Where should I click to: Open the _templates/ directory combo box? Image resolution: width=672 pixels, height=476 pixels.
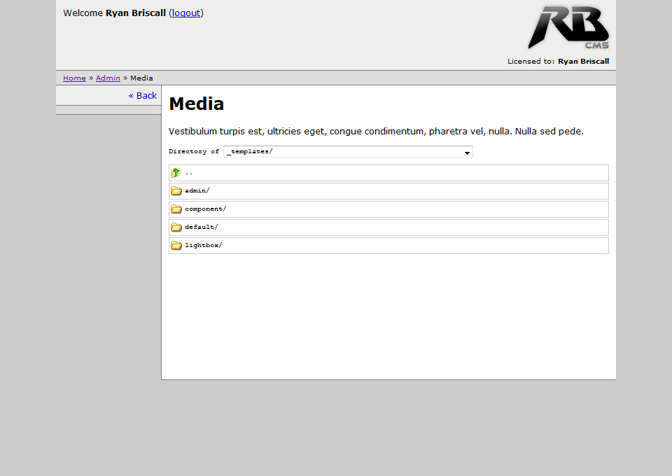click(343, 152)
